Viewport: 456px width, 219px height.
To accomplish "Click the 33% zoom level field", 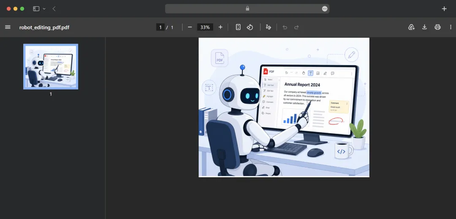I will click(205, 27).
